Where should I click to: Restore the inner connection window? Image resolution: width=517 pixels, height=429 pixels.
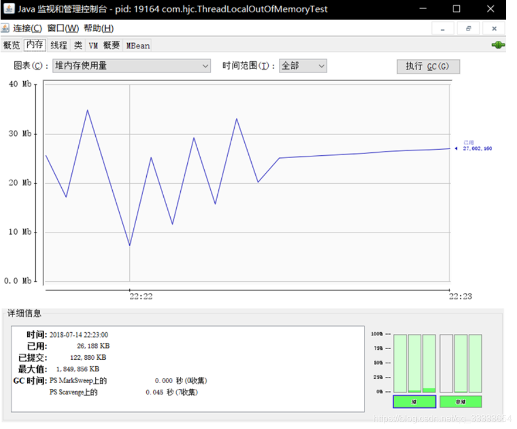tap(468, 29)
